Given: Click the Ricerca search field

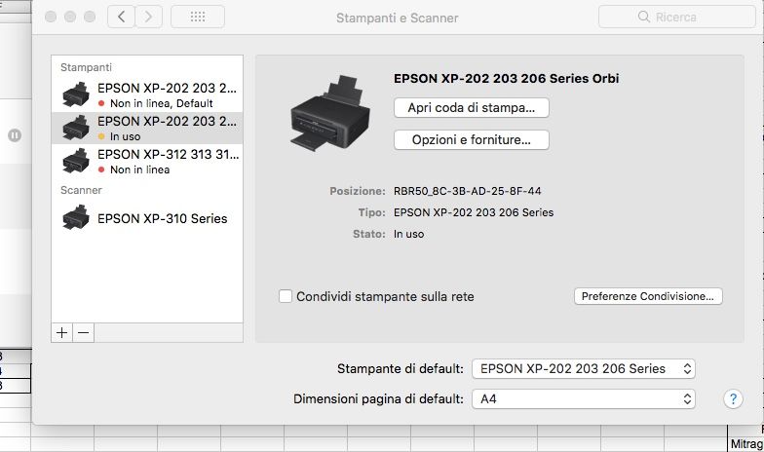Looking at the screenshot, I should click(x=676, y=18).
